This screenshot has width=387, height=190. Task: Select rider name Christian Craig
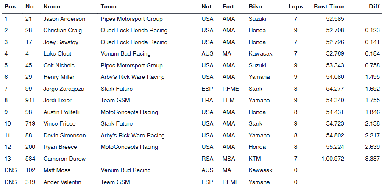click(62, 31)
